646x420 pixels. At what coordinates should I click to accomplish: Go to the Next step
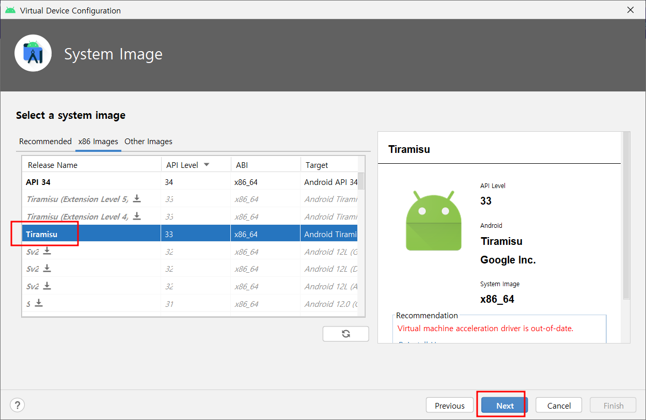click(505, 406)
